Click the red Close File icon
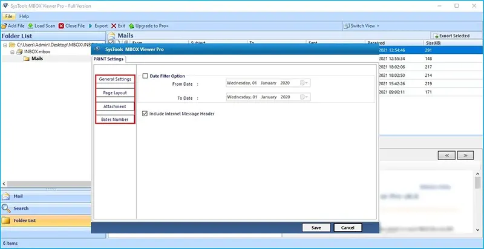 click(61, 26)
